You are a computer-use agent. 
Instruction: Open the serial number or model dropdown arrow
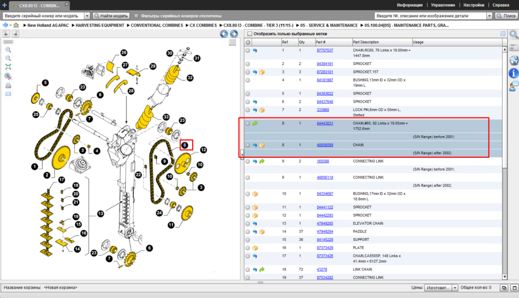coord(87,16)
